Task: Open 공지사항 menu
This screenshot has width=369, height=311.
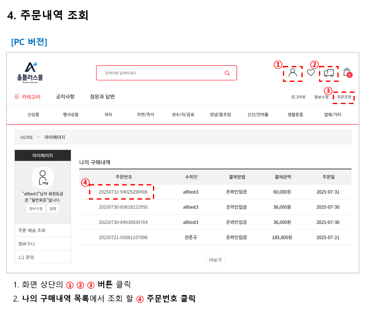Action: click(x=65, y=97)
